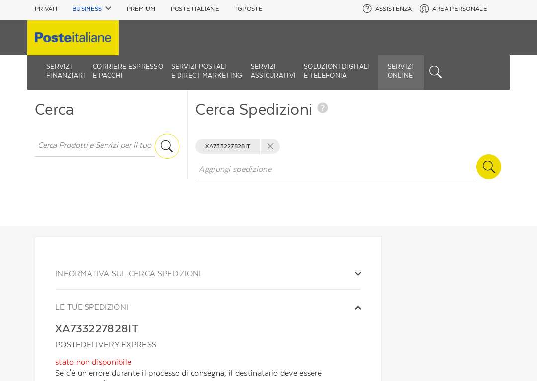Open the Area Personale user icon
This screenshot has height=381, width=537.
(424, 9)
